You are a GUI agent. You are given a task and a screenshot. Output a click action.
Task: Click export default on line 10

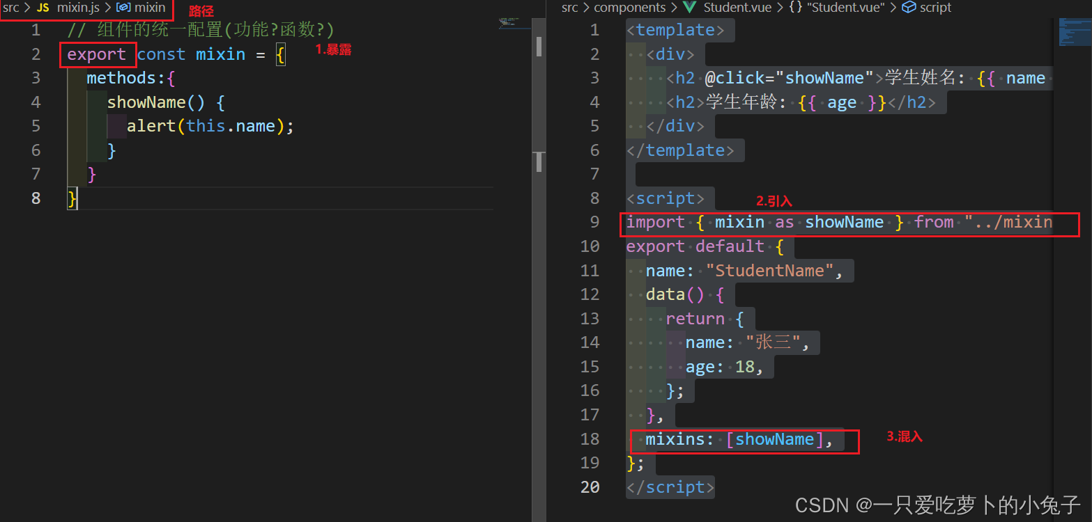pos(695,246)
